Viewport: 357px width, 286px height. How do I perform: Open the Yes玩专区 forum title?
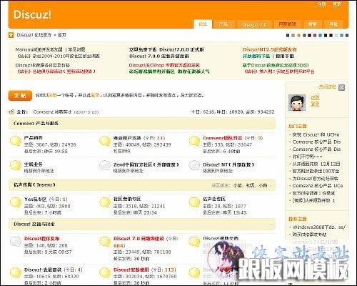(36, 199)
